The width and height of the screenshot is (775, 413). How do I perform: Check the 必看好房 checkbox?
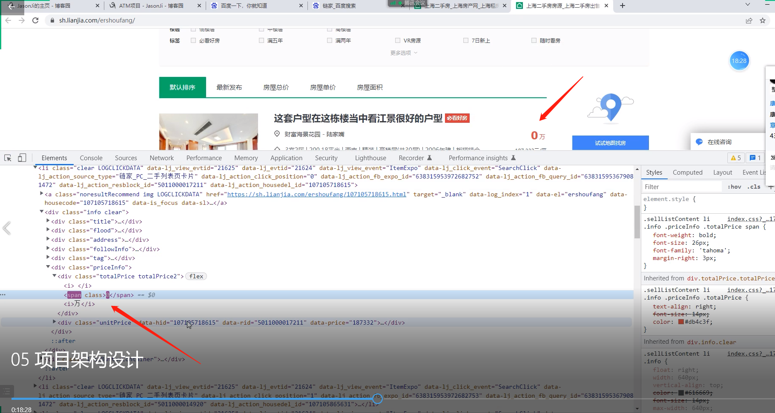click(x=193, y=40)
